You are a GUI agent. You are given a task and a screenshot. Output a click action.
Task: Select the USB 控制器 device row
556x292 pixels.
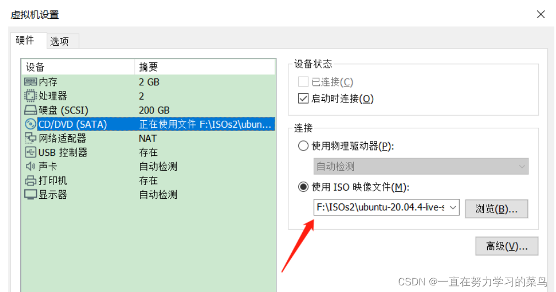point(148,152)
